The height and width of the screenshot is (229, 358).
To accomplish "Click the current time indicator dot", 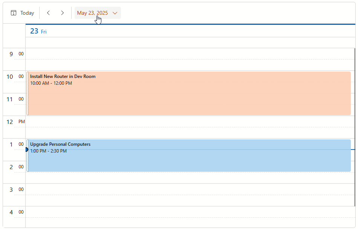I will 26,150.
